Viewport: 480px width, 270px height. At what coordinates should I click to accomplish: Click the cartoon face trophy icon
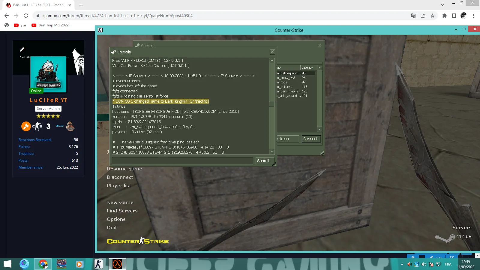[x=70, y=126]
